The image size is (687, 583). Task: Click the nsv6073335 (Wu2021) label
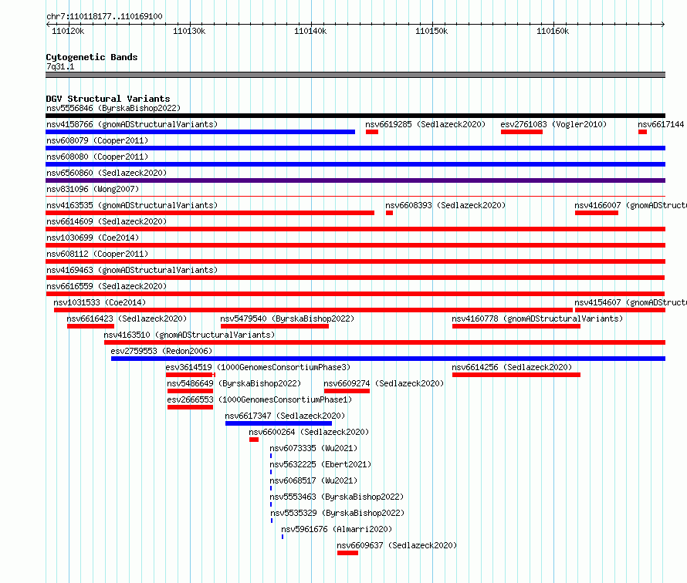coord(313,448)
